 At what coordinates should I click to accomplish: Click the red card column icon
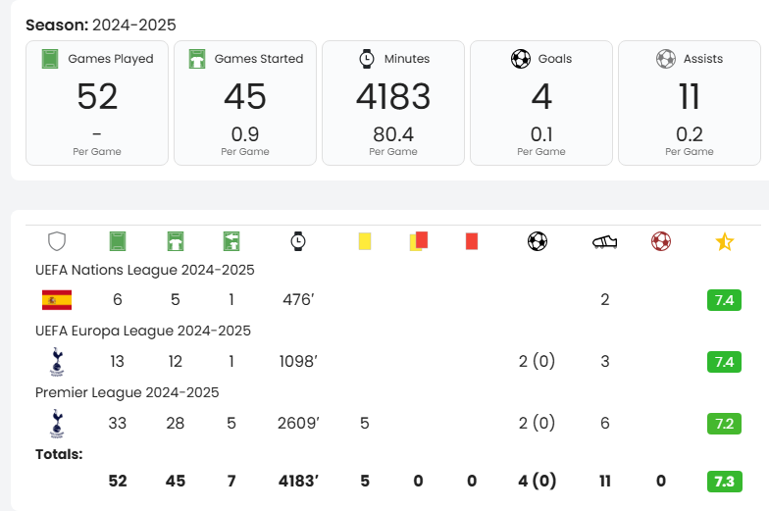click(472, 240)
